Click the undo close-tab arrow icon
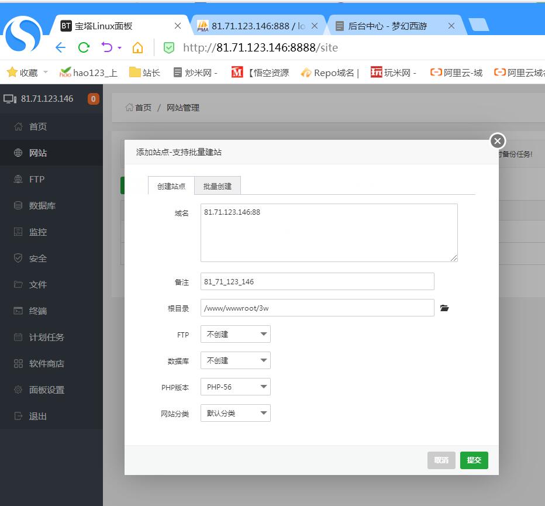545x506 pixels. [107, 47]
